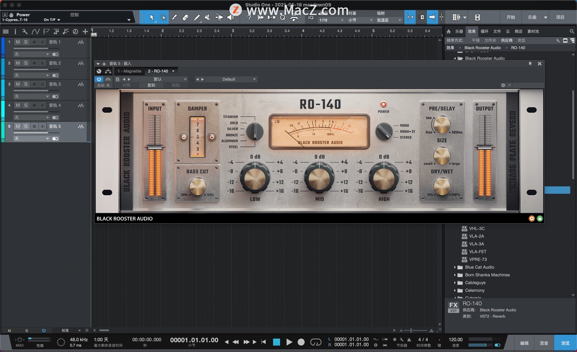Expand the Celemony folder
This screenshot has height=352, width=577.
455,290
